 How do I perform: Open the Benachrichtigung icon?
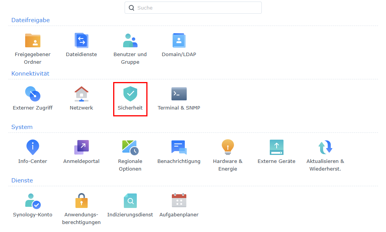[179, 147]
